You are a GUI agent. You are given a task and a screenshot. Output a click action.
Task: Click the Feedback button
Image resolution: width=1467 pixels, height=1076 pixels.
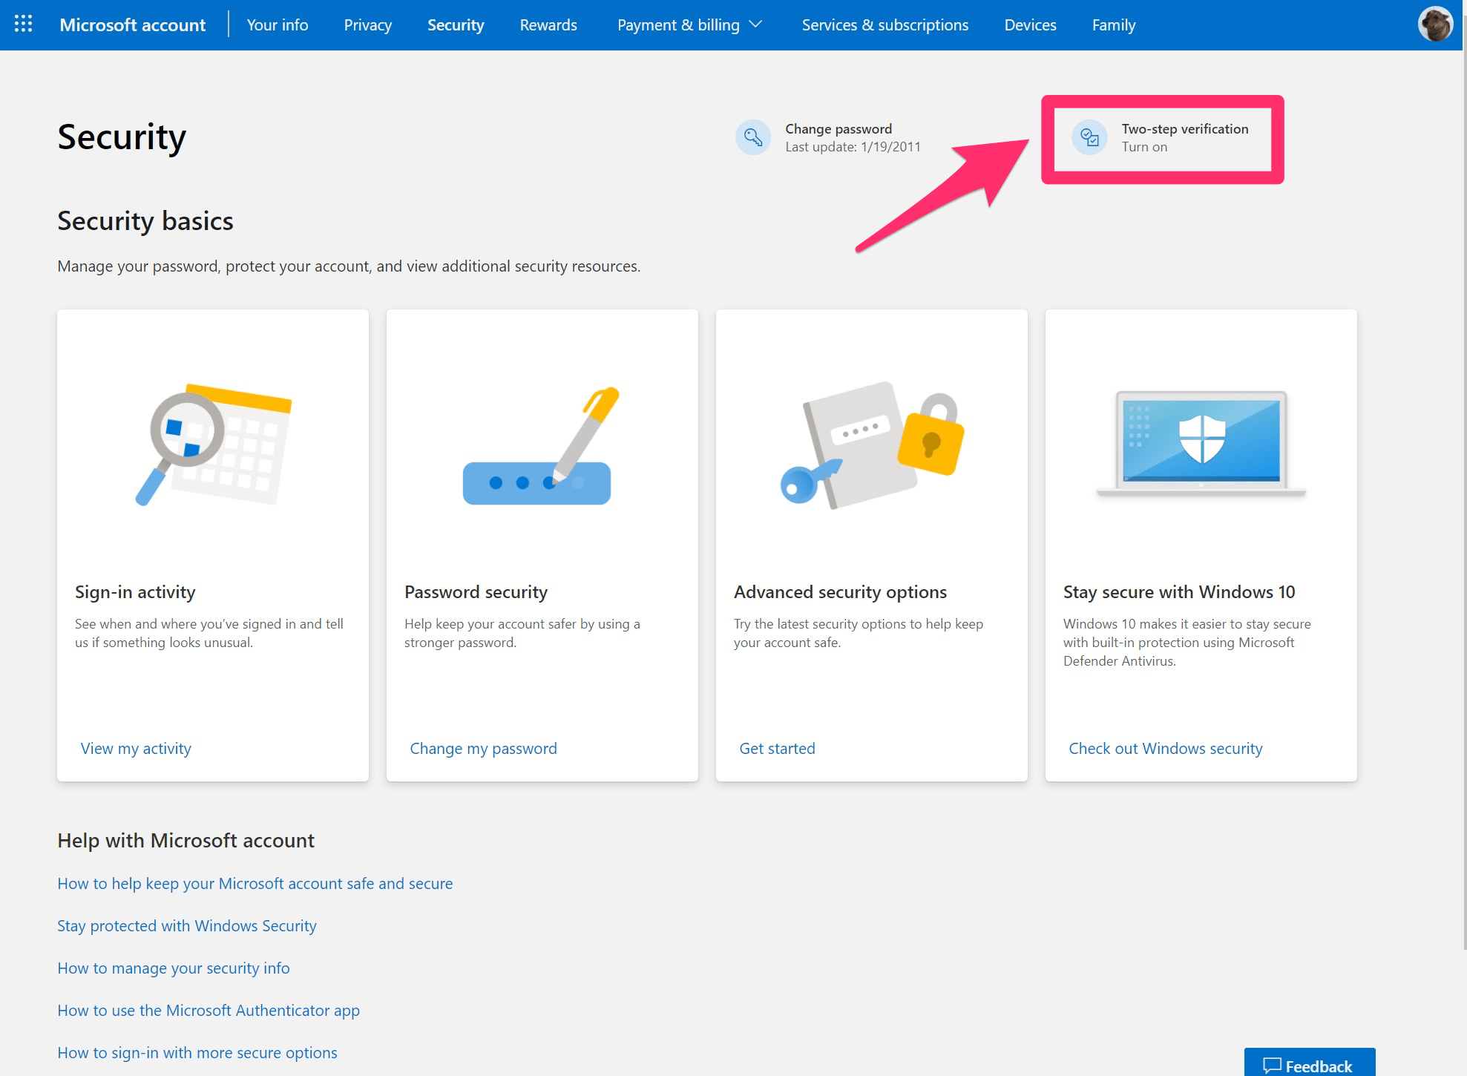point(1309,1063)
